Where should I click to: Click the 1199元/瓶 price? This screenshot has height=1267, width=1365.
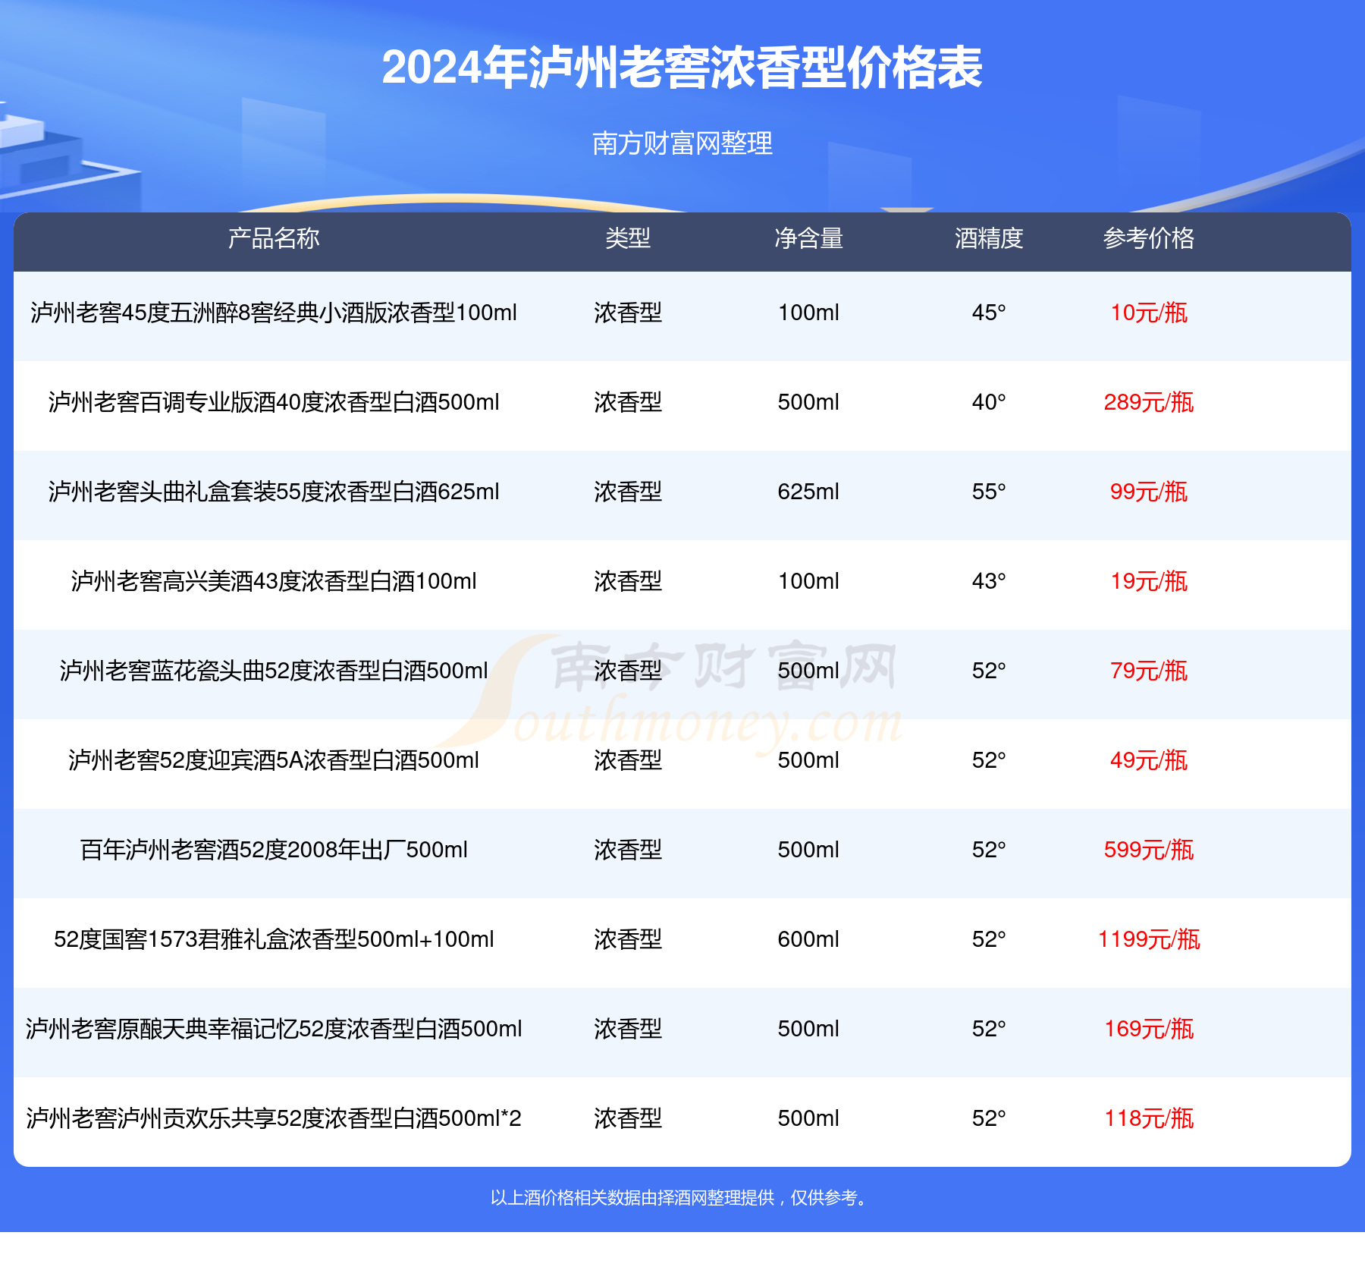1149,939
